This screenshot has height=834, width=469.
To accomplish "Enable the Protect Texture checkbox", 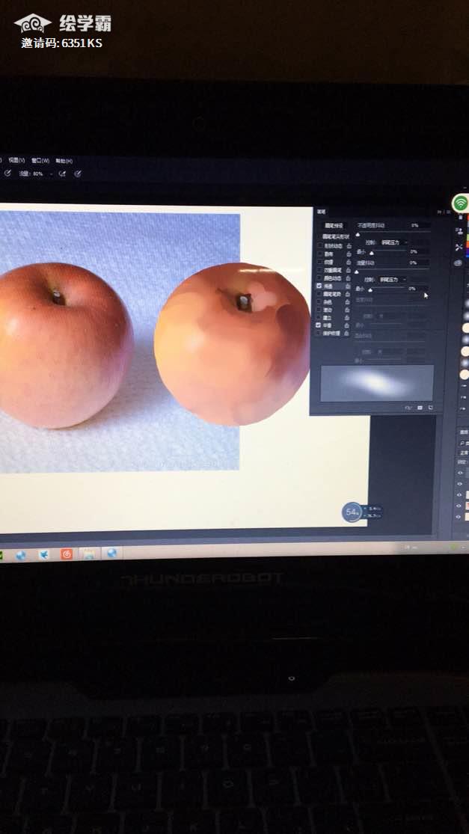I will click(x=319, y=333).
